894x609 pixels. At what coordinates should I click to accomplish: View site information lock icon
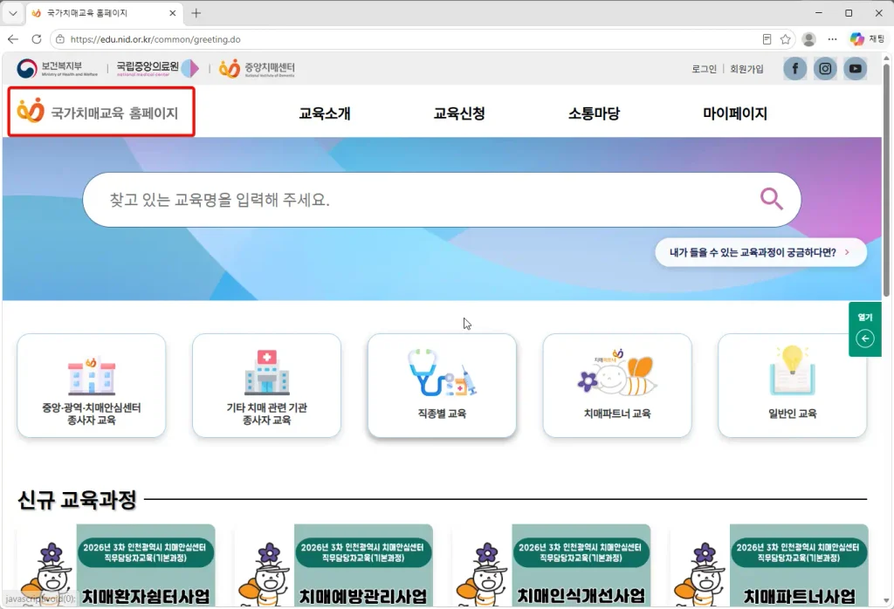(60, 39)
